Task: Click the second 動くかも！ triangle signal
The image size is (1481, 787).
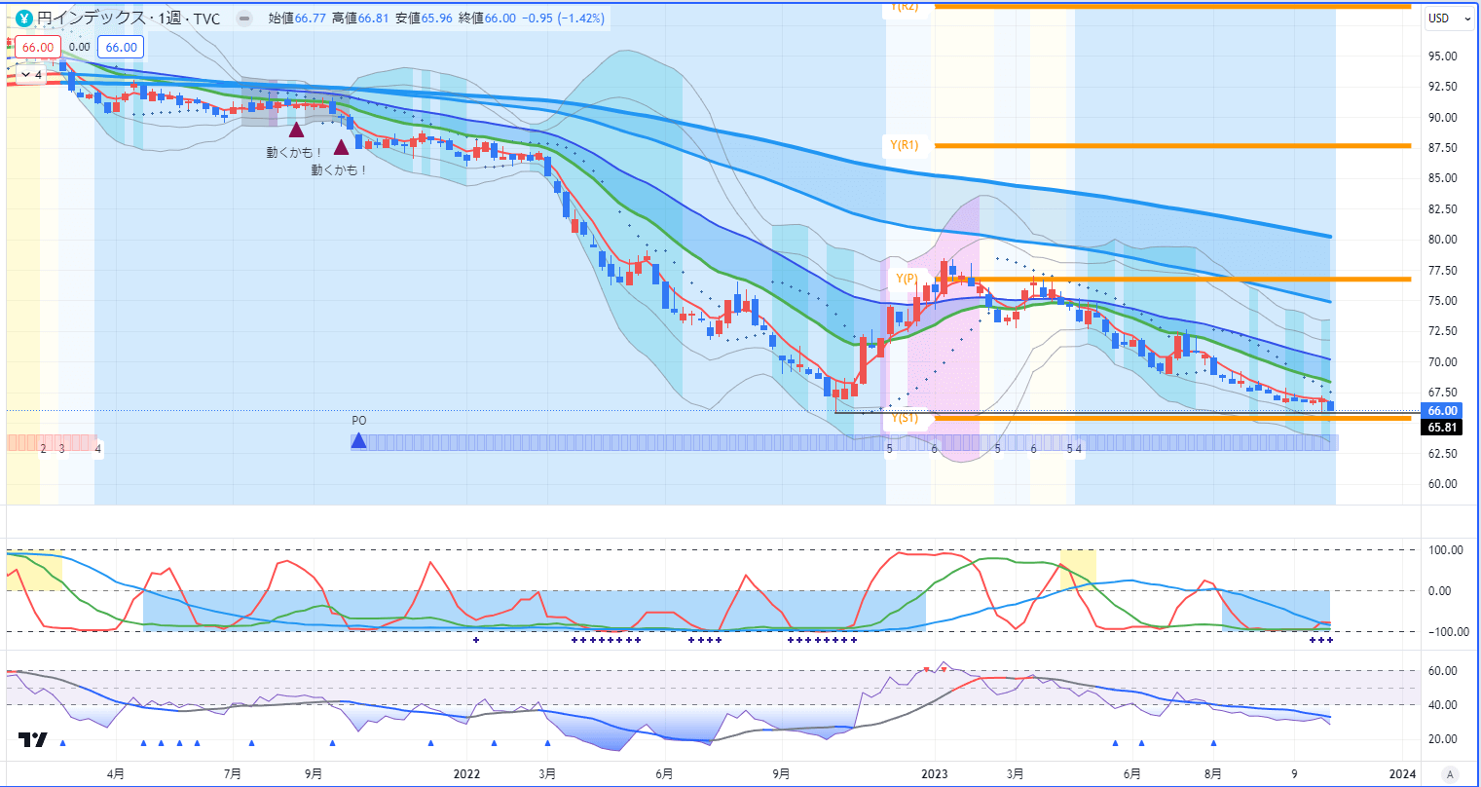Action: click(342, 147)
